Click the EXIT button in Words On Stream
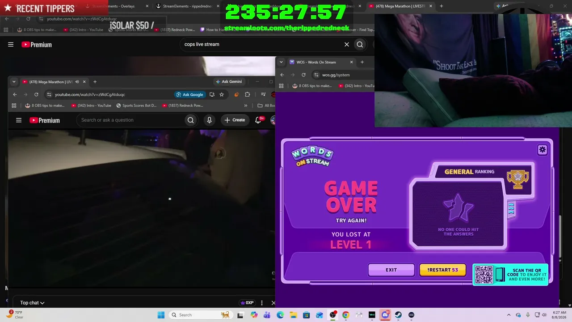The width and height of the screenshot is (572, 322). 391,270
